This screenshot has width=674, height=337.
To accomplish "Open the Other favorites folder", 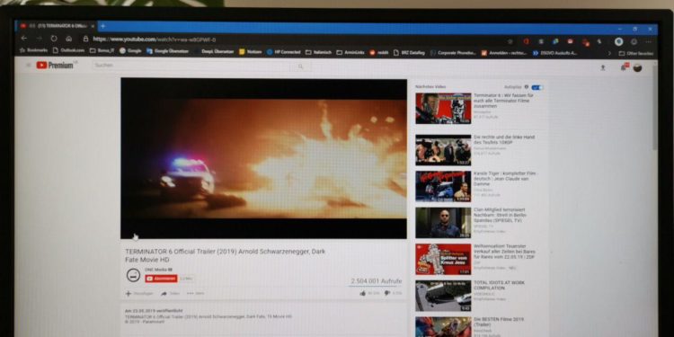I will (x=635, y=53).
